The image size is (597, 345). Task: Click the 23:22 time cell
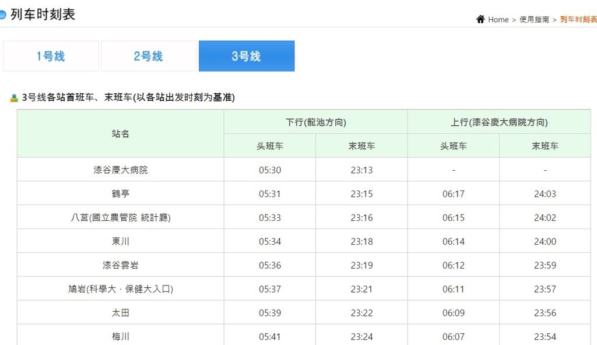click(x=361, y=312)
